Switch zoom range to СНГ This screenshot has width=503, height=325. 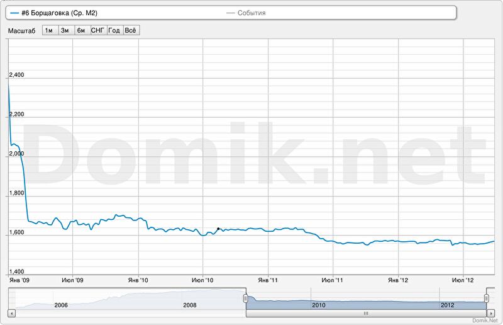[98, 30]
